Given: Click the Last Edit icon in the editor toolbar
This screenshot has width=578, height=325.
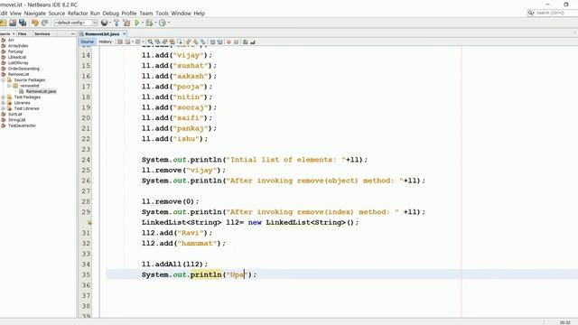Looking at the screenshot, I should click(x=120, y=42).
